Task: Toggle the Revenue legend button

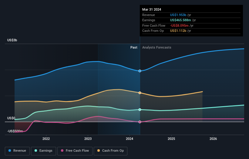Action: click(17, 151)
